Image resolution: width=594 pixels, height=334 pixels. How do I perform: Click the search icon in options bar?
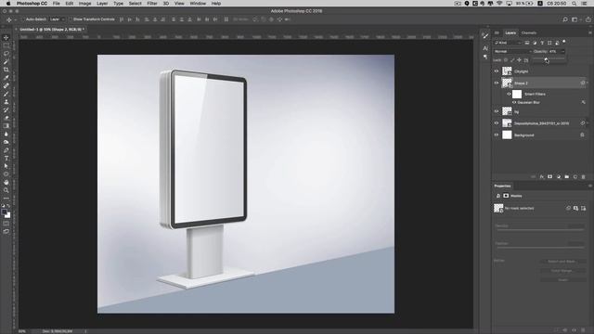[565, 19]
